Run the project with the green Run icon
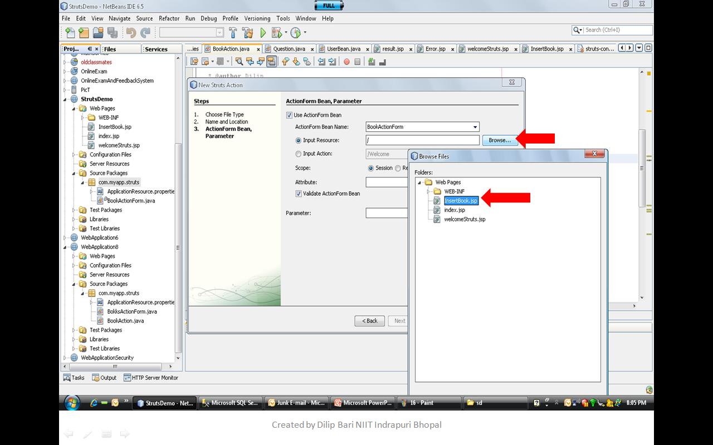 point(262,32)
